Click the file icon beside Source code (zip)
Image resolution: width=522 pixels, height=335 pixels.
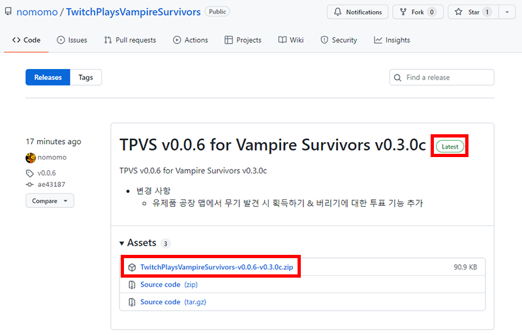(x=132, y=285)
